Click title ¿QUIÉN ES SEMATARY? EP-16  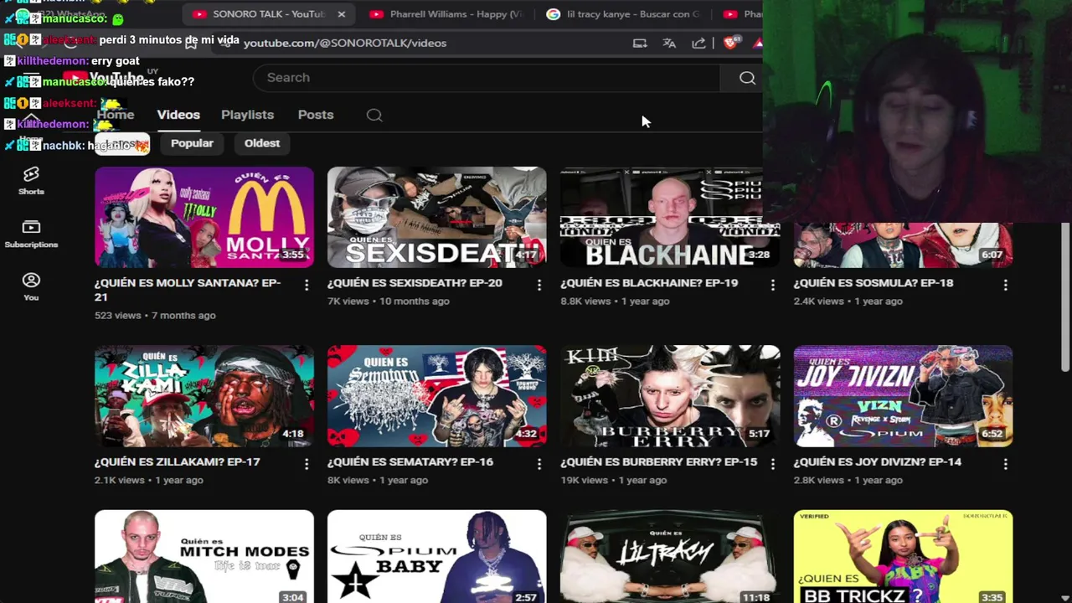[410, 461]
